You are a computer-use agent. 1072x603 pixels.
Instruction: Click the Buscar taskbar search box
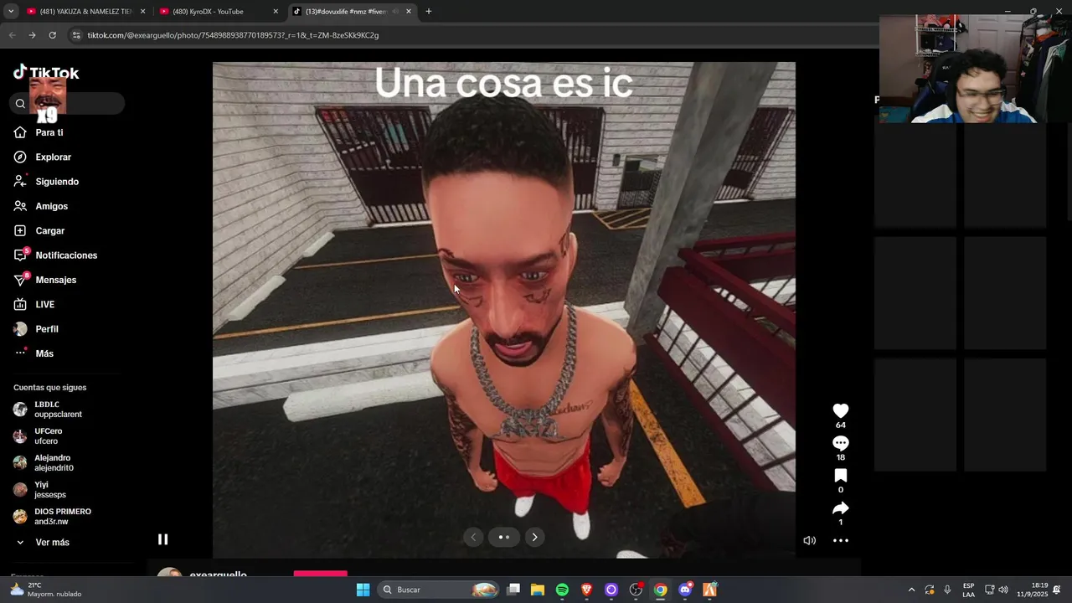(439, 590)
